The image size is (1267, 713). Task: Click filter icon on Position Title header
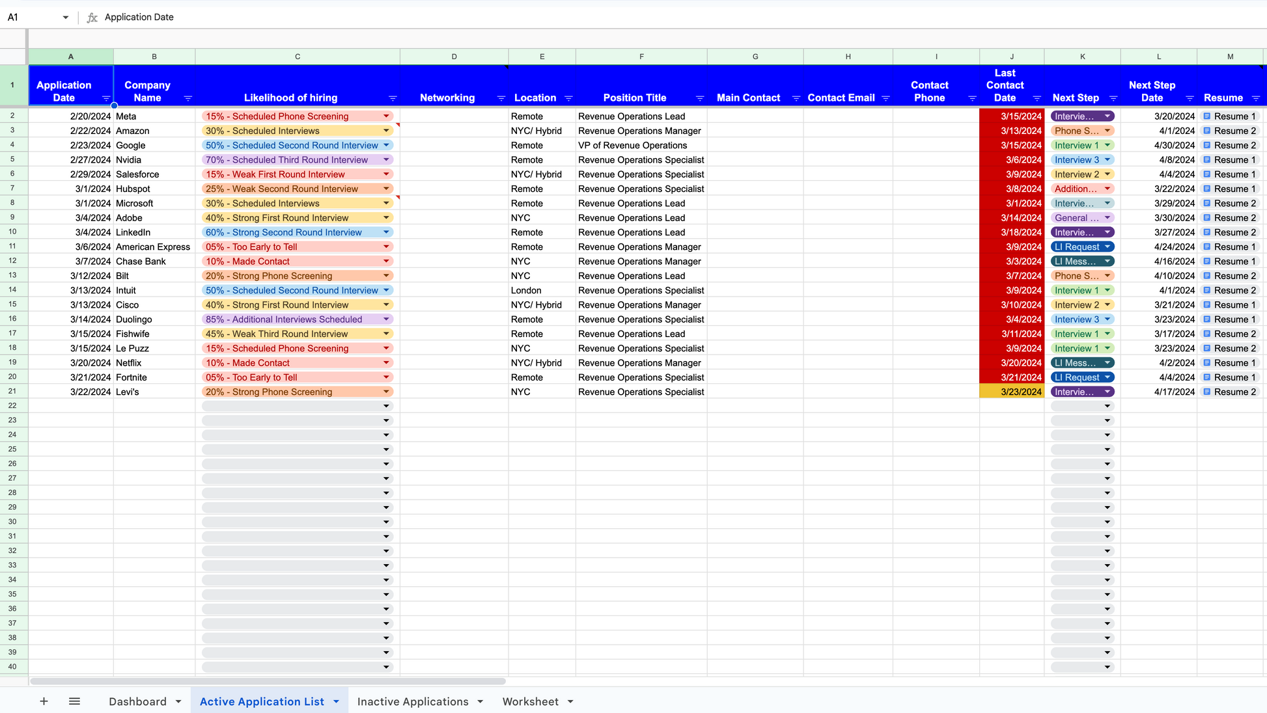700,98
